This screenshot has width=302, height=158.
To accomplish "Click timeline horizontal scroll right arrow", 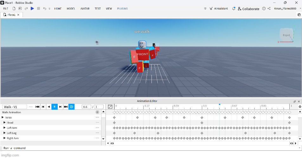I will (x=296, y=143).
